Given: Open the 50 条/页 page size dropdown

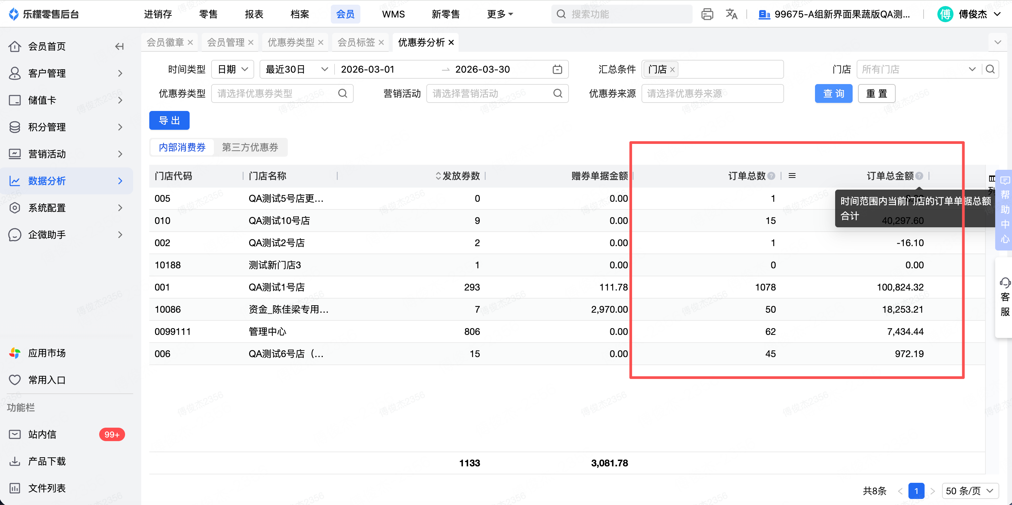Looking at the screenshot, I should 970,491.
